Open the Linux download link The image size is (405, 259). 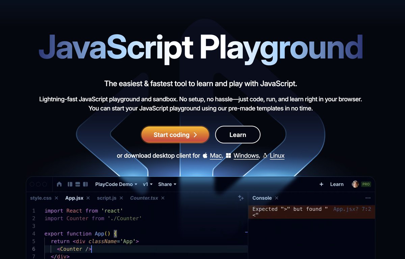277,156
